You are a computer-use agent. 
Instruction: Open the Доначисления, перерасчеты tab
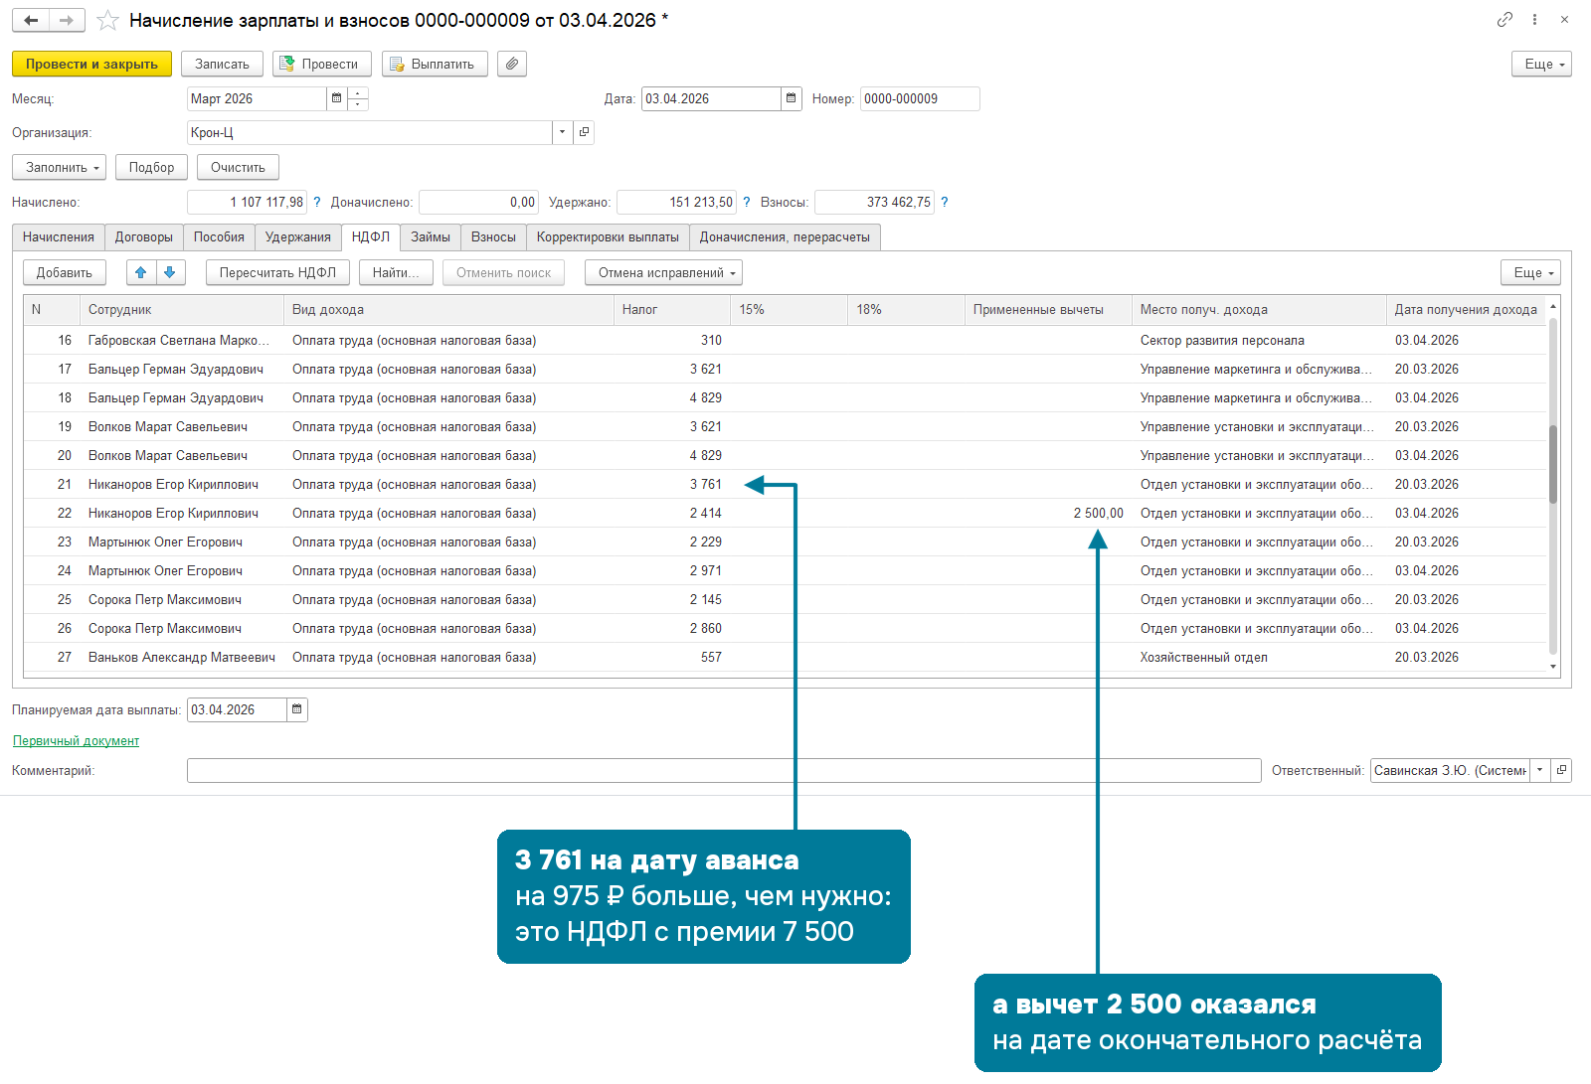[x=785, y=237]
